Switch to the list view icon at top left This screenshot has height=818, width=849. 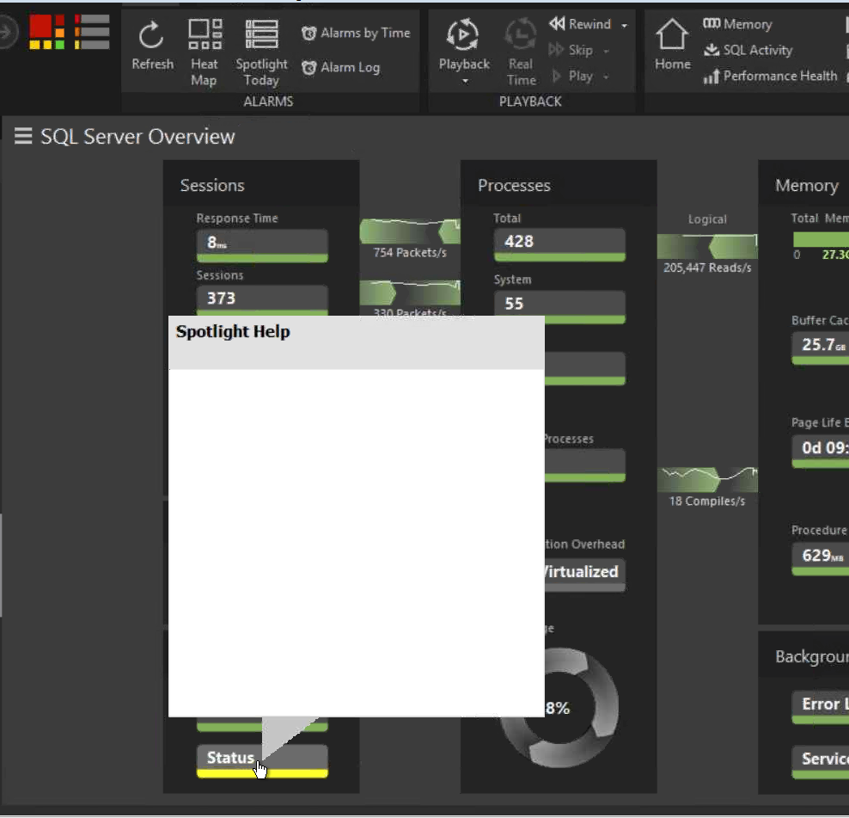click(x=92, y=31)
